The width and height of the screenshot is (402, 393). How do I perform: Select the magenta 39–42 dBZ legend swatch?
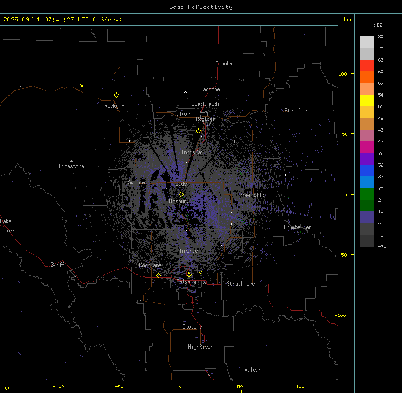(x=367, y=147)
